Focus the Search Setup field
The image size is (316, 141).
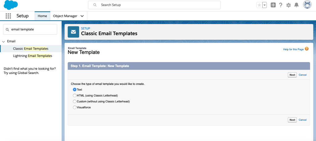[154, 5]
